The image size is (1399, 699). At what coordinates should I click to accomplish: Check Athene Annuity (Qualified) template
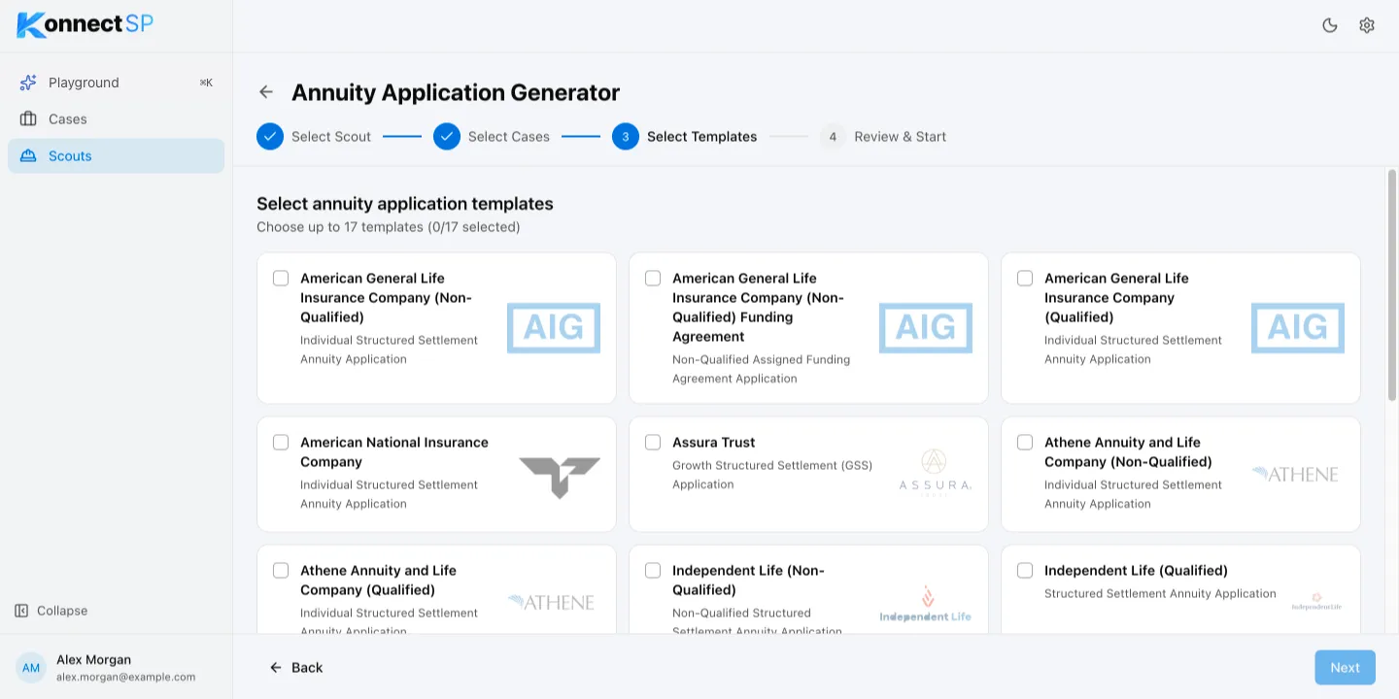281,571
